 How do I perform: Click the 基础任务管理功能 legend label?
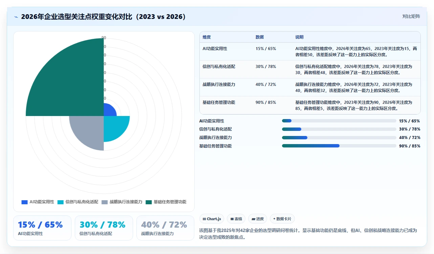point(170,202)
